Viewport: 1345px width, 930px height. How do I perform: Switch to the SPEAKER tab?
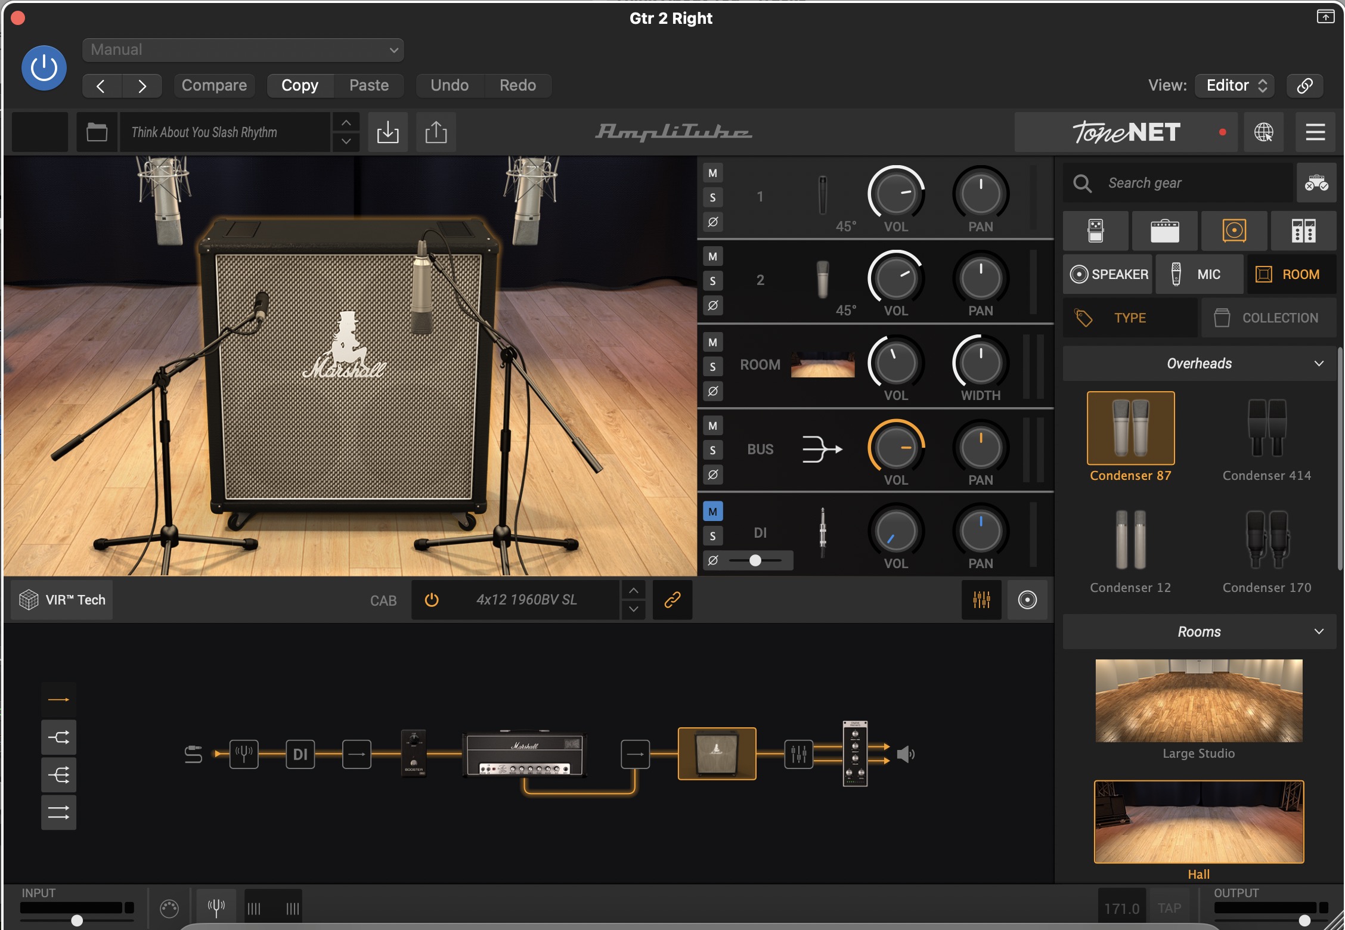coord(1108,274)
